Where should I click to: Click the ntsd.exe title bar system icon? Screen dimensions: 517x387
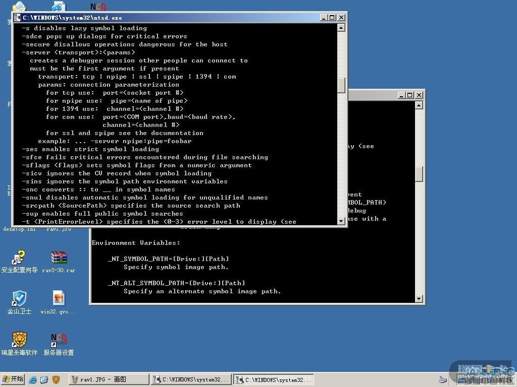pyautogui.click(x=17, y=18)
